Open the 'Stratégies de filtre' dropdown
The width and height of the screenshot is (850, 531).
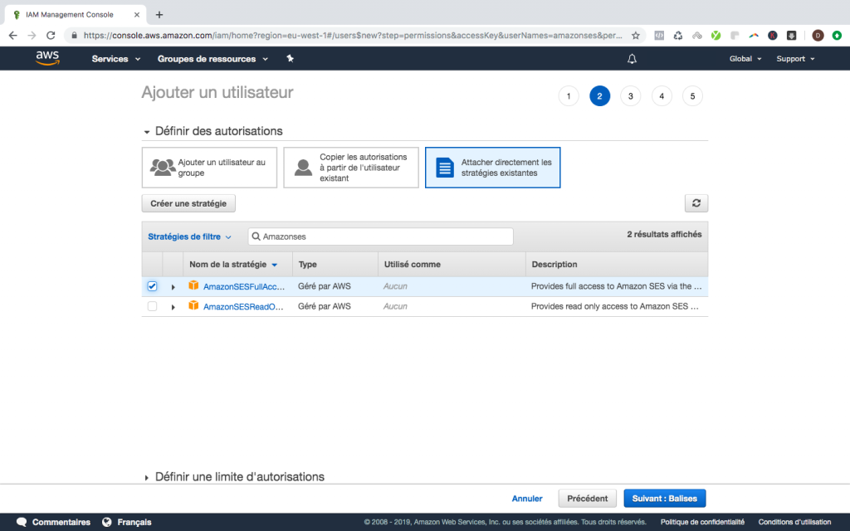[x=189, y=236]
